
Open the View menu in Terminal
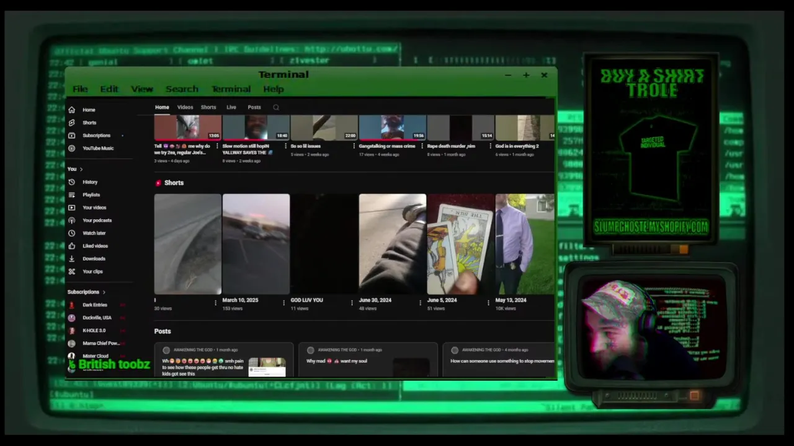click(142, 89)
